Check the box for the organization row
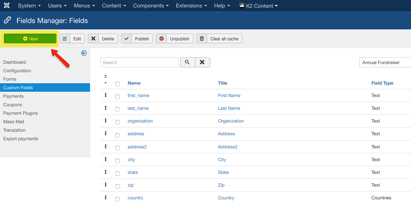 tap(117, 122)
